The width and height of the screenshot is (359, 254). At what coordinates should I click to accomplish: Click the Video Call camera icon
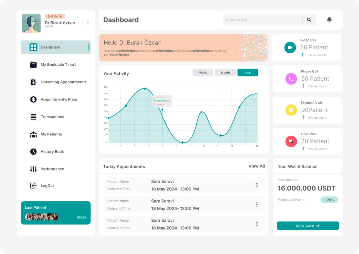pyautogui.click(x=290, y=48)
